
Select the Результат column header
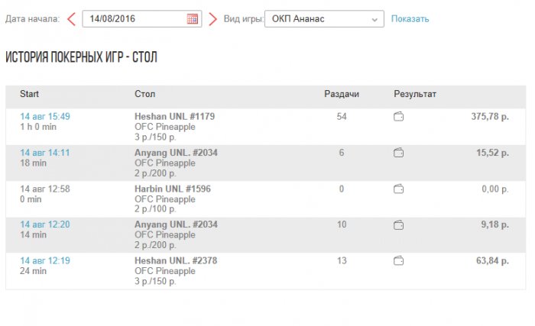click(415, 94)
